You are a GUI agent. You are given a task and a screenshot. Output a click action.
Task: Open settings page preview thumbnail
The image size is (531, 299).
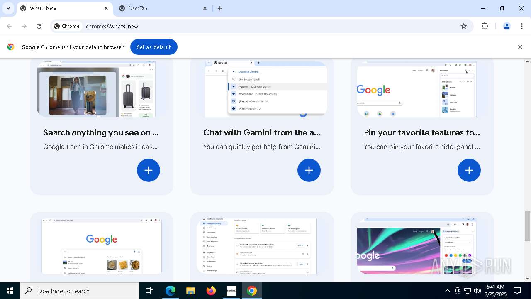point(256,246)
